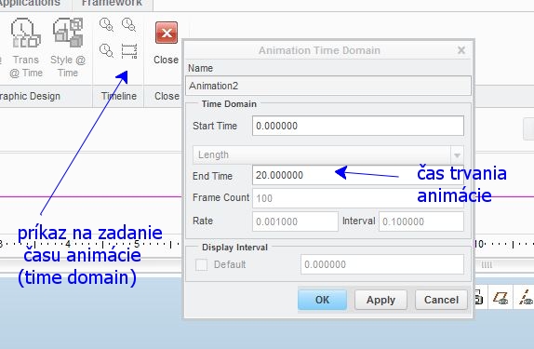The width and height of the screenshot is (534, 349).
Task: Click the axis display icon at bottom right
Action: click(526, 298)
